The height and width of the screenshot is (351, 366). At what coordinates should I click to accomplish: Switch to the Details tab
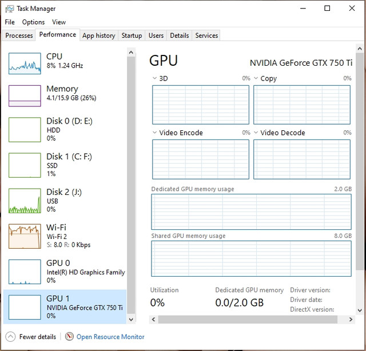pyautogui.click(x=179, y=35)
